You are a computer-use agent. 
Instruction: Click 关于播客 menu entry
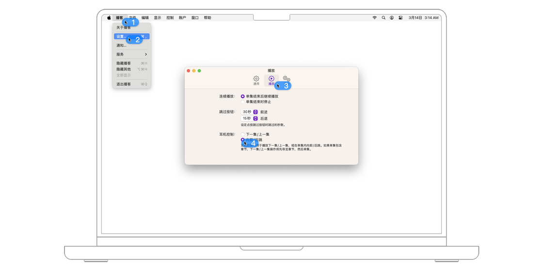click(x=124, y=28)
